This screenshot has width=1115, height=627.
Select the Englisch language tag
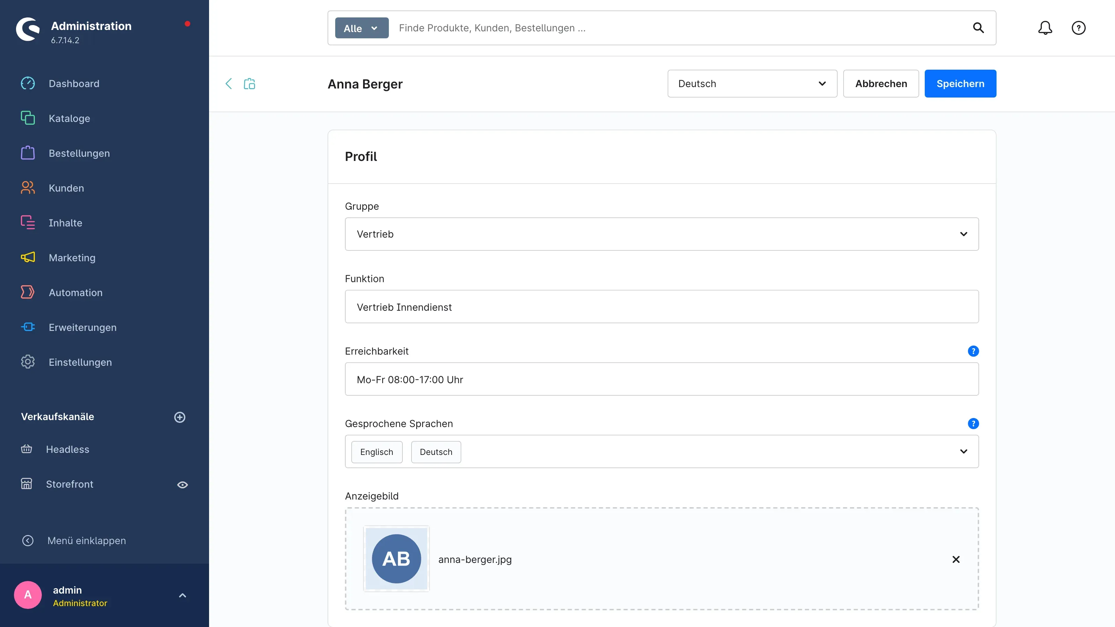point(377,452)
